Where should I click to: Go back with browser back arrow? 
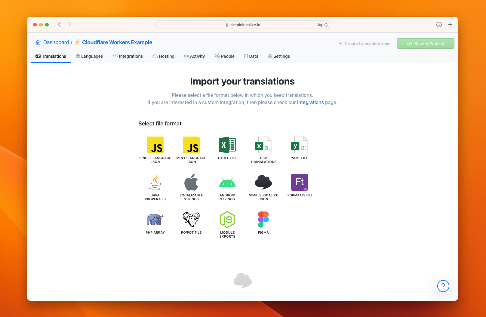59,25
